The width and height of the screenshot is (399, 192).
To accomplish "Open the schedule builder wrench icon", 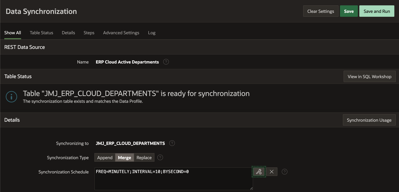I will 259,172.
